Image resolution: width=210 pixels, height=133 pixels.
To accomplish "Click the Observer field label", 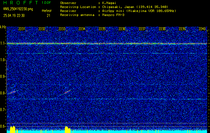I will [68, 3].
